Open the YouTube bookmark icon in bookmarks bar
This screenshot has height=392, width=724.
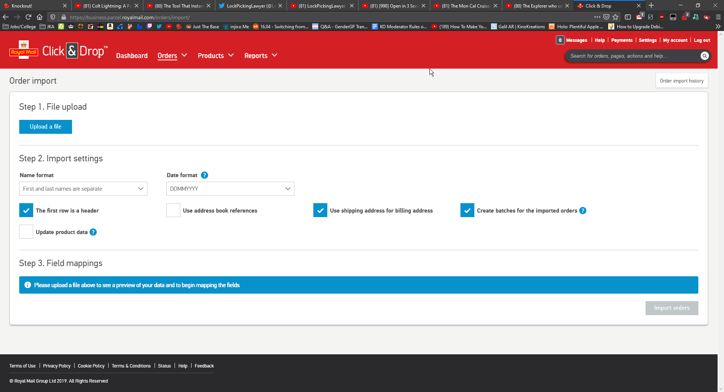(x=169, y=26)
